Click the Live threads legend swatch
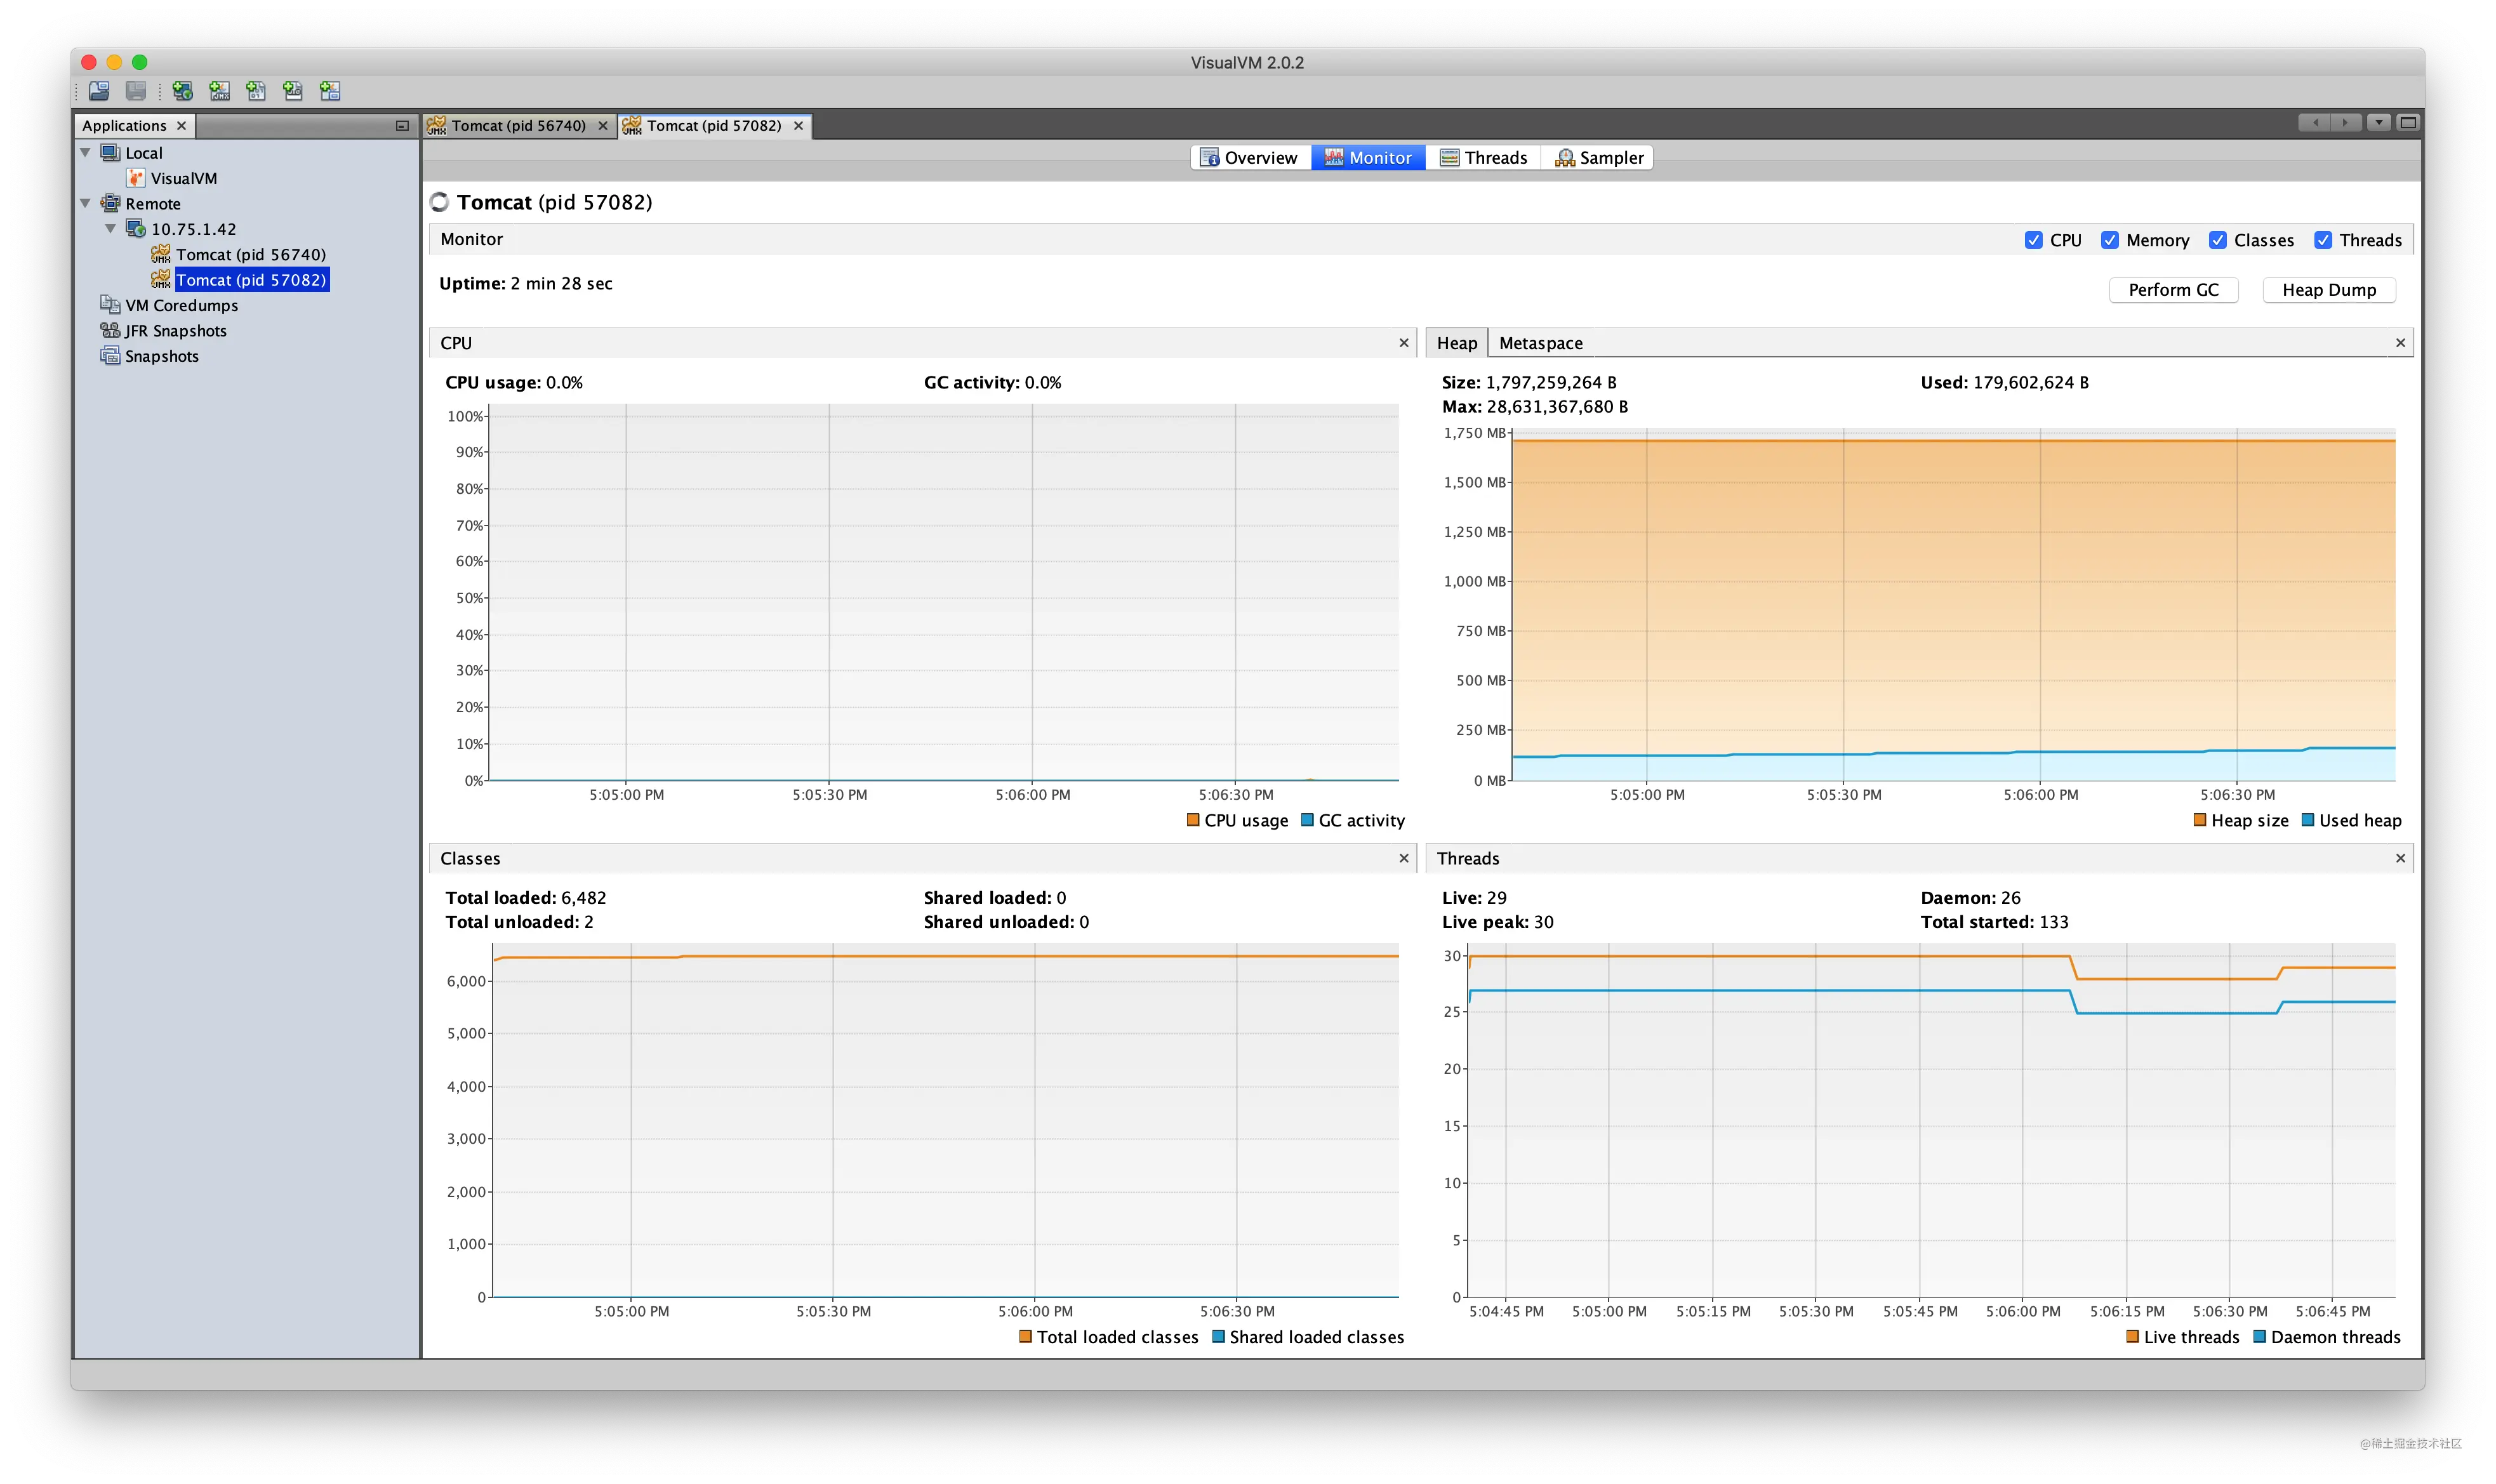 coord(2133,1337)
